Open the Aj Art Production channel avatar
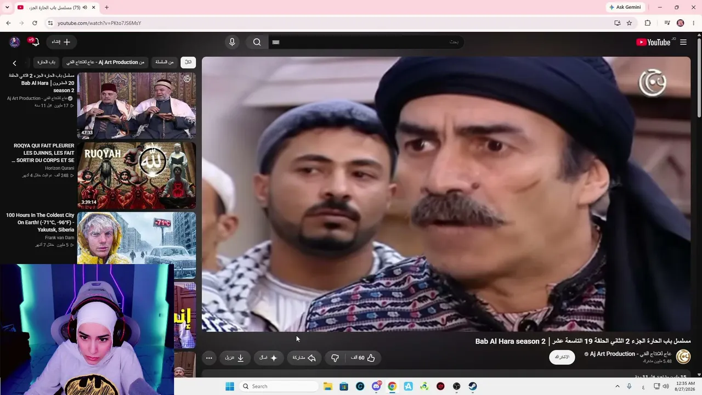The width and height of the screenshot is (702, 395). tap(683, 357)
